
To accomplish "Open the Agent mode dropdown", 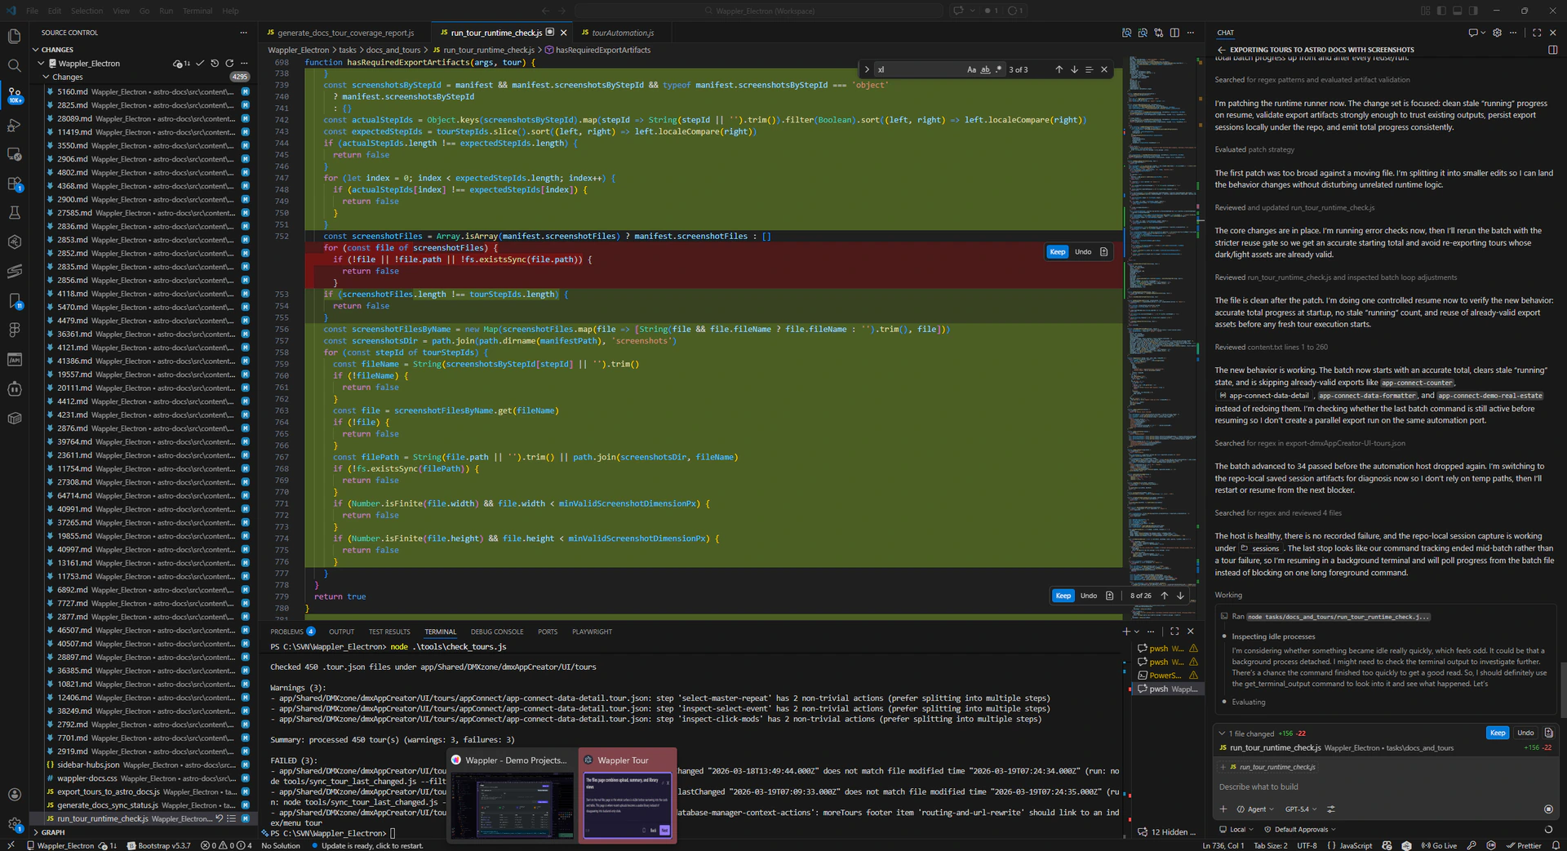I will (1256, 809).
